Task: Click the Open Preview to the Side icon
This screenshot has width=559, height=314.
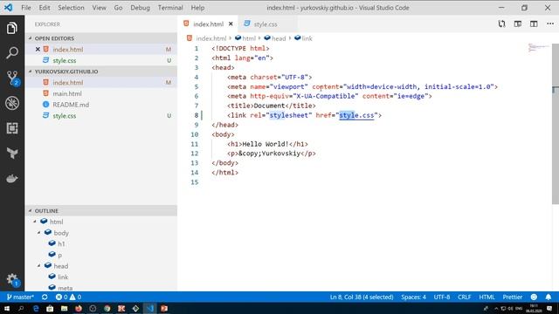Action: click(x=518, y=24)
